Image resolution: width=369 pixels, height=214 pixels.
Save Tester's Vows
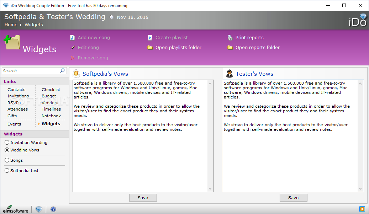click(293, 198)
